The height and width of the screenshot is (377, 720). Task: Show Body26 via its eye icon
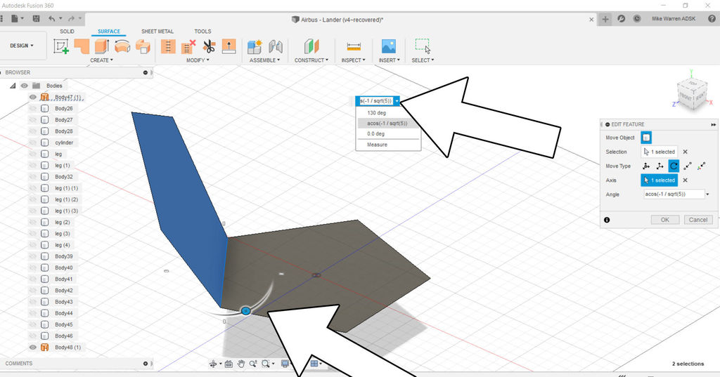32,109
